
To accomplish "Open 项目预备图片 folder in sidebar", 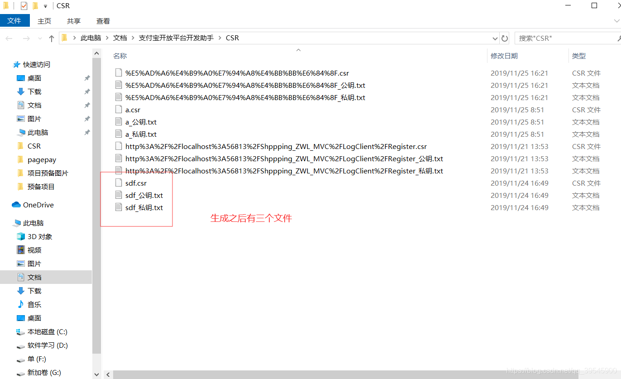I will click(x=48, y=173).
